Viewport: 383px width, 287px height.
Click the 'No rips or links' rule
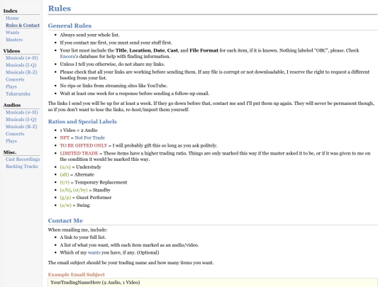[113, 86]
